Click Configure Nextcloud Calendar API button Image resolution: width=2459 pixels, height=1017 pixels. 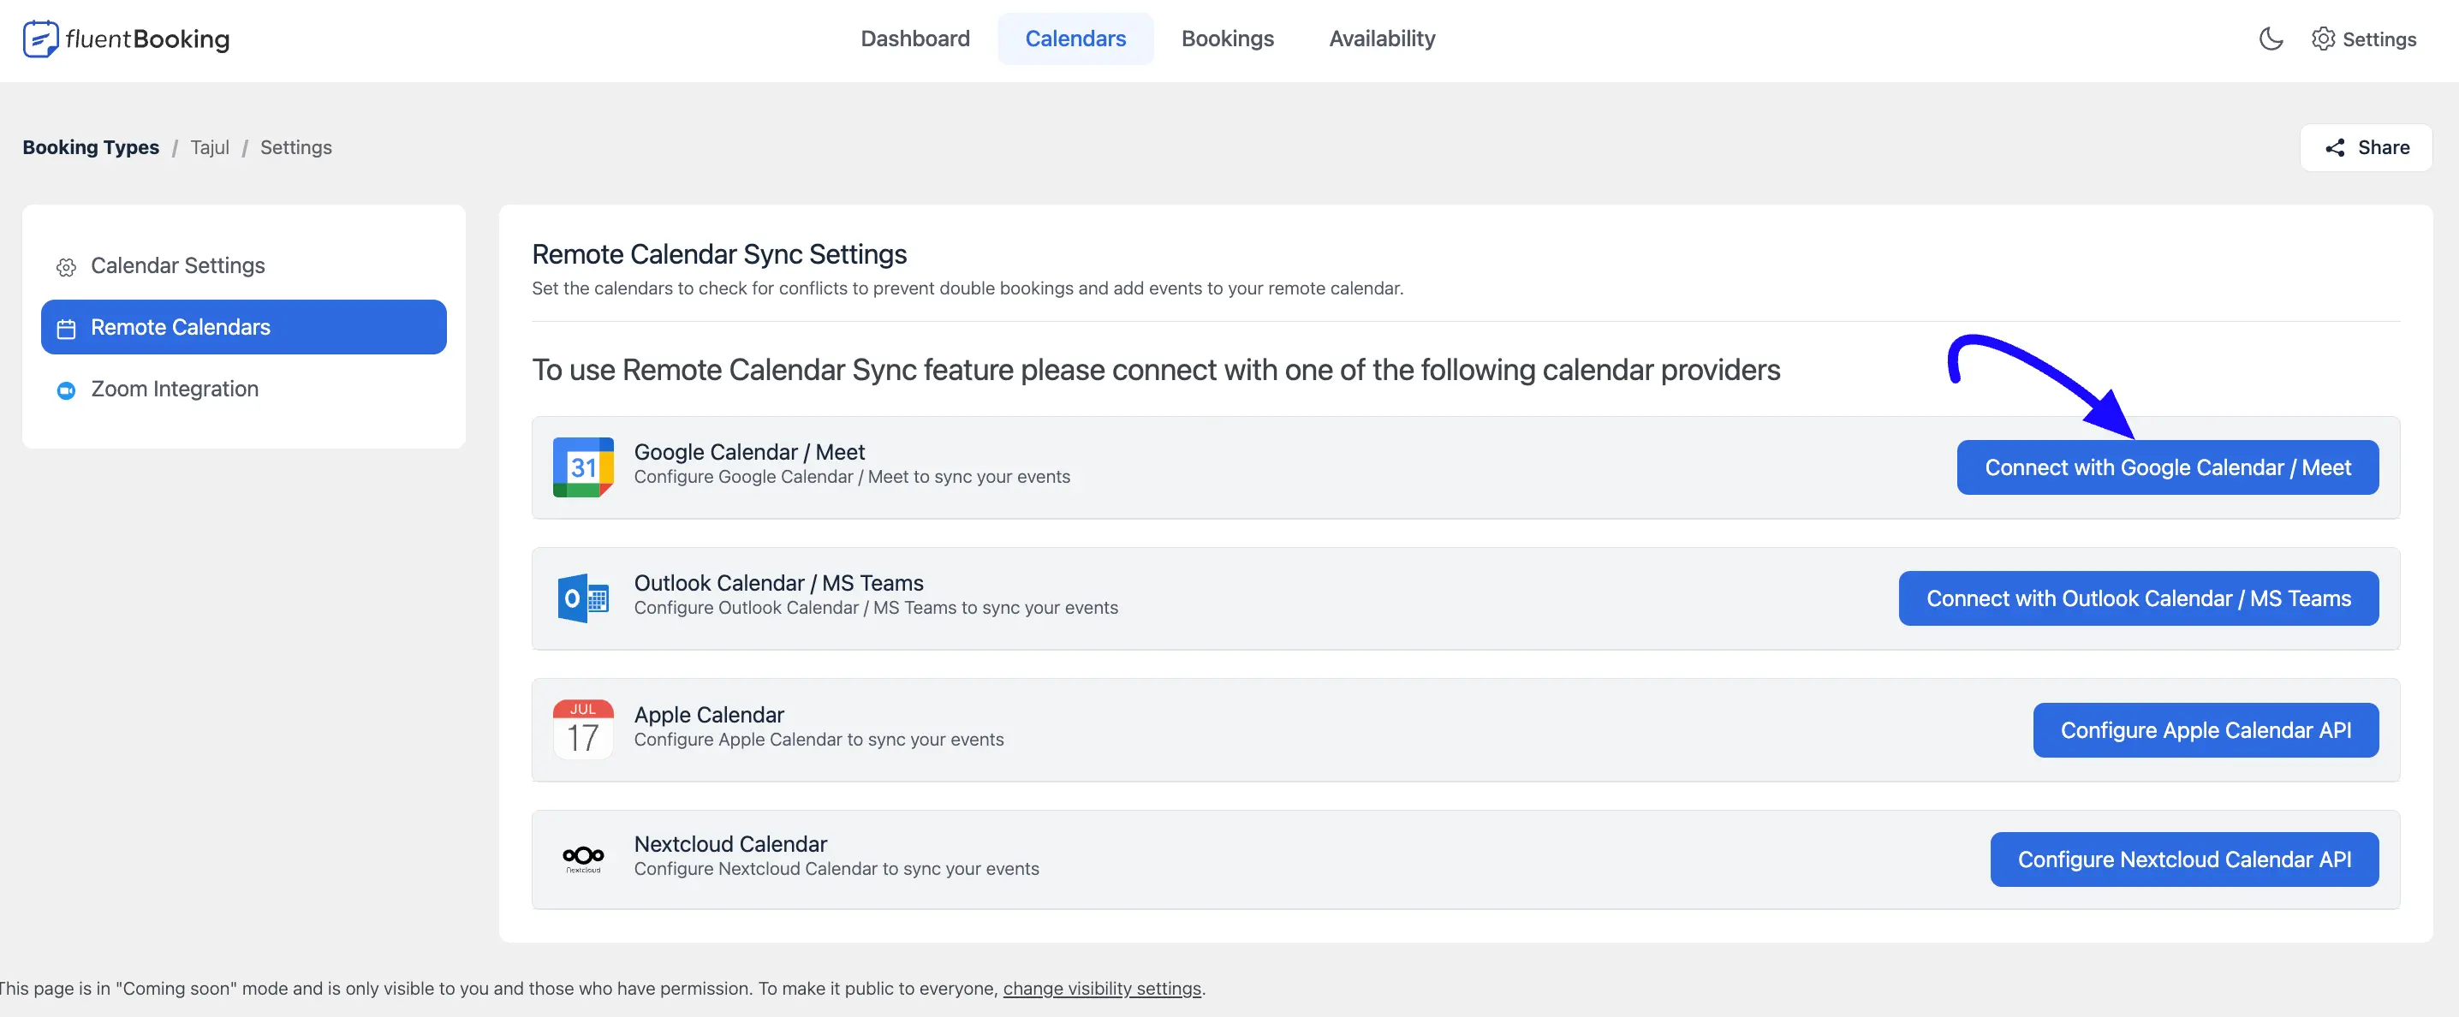(x=2183, y=859)
